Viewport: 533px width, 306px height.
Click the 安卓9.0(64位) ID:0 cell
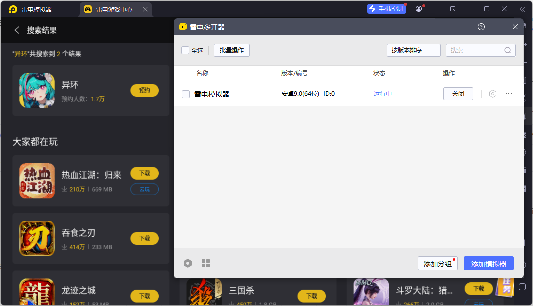[x=308, y=94]
